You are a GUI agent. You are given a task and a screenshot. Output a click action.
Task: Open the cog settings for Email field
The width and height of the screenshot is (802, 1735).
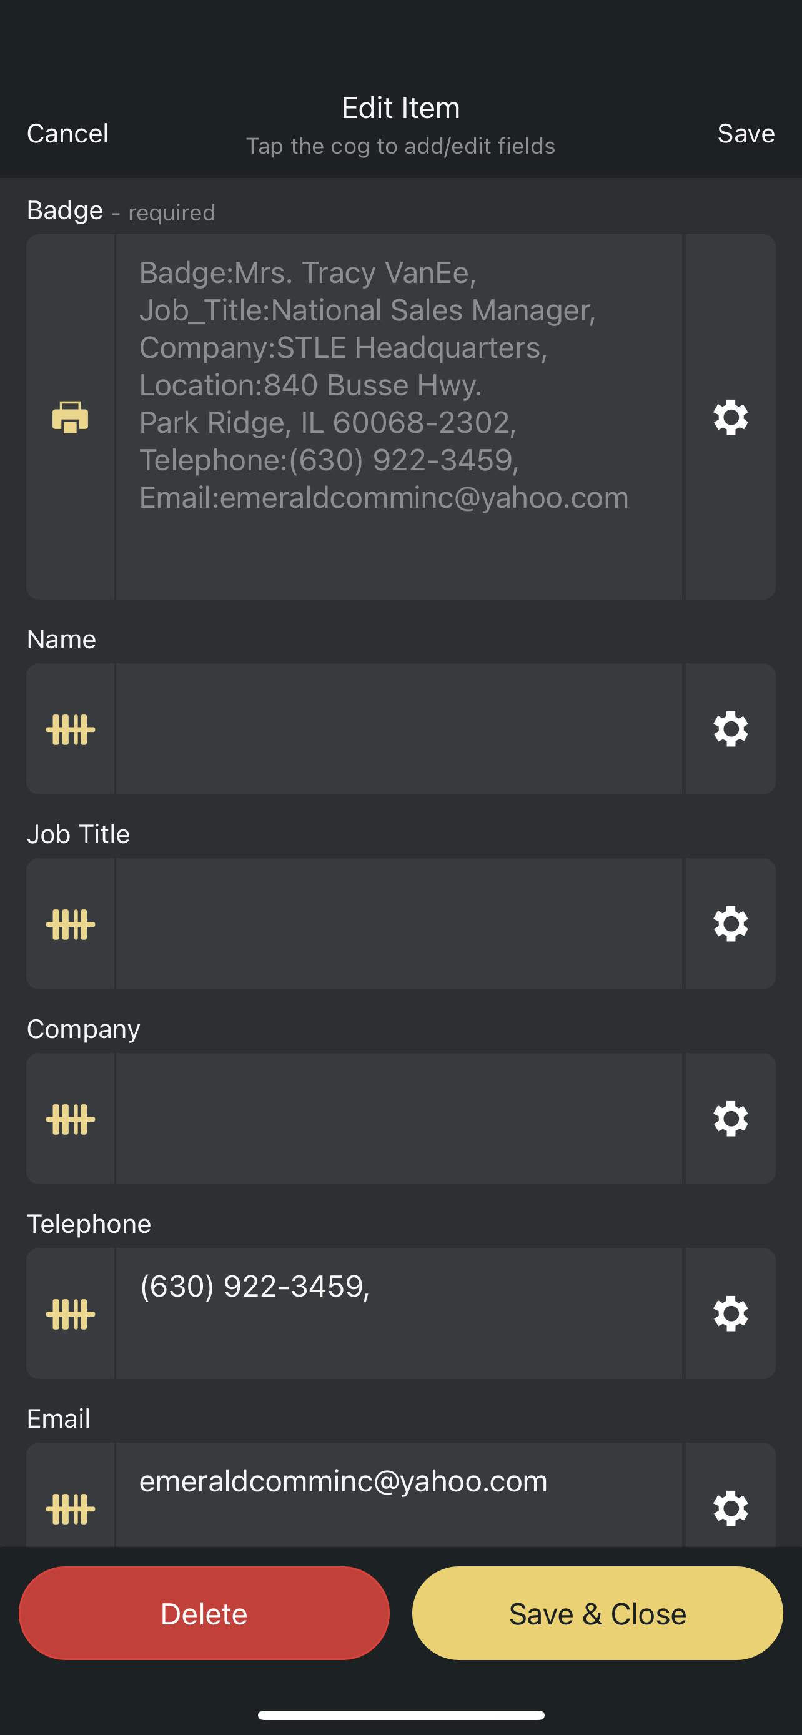(x=731, y=1507)
